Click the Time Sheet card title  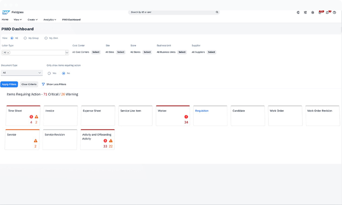[15, 110]
